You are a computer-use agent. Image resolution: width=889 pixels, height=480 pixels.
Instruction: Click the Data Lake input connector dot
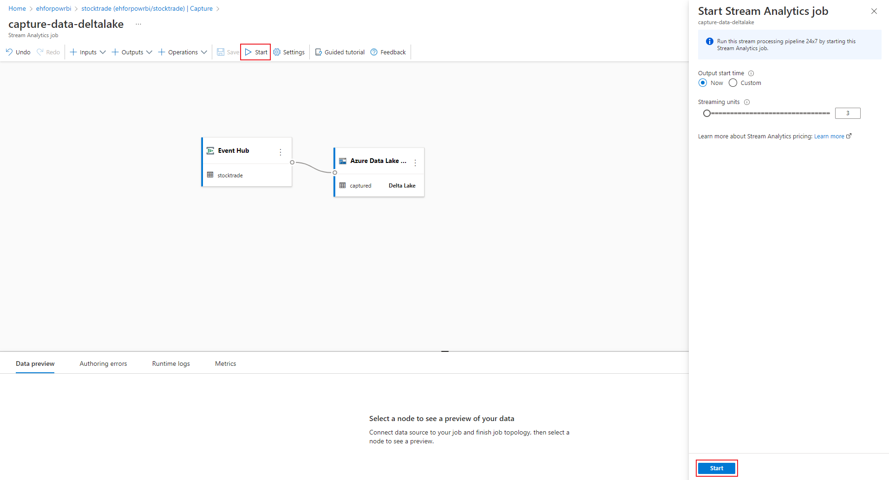(335, 173)
